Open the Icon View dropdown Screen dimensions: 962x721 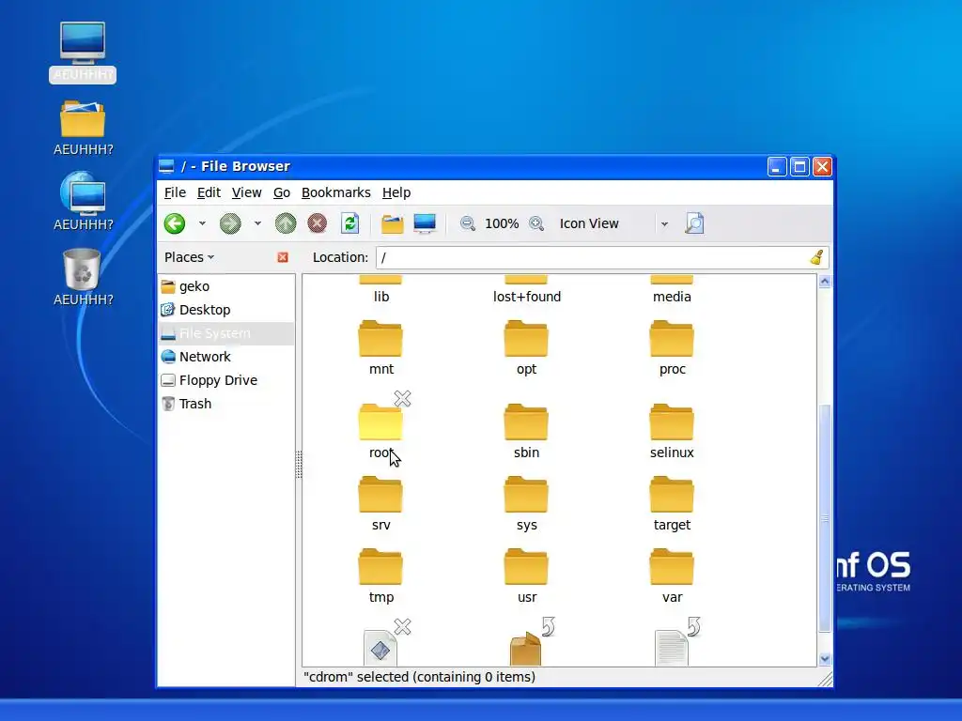[613, 223]
